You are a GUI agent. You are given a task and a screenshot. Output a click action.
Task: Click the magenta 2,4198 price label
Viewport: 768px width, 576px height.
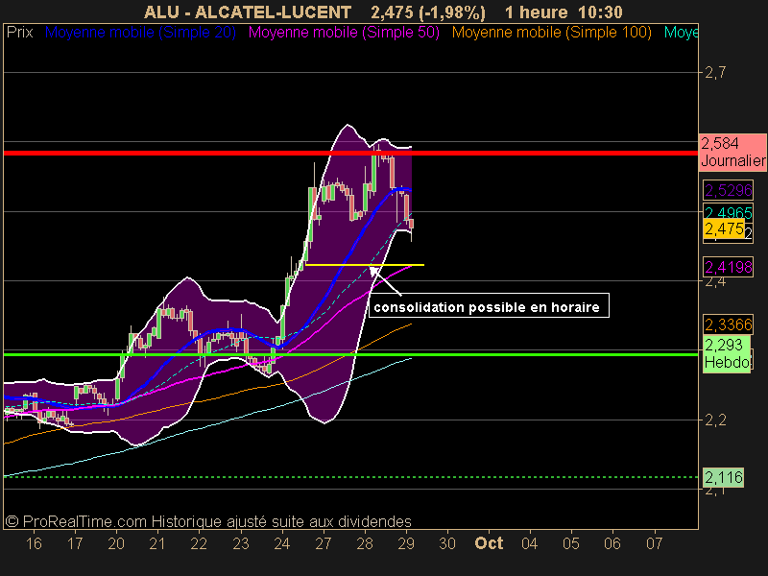pyautogui.click(x=728, y=267)
